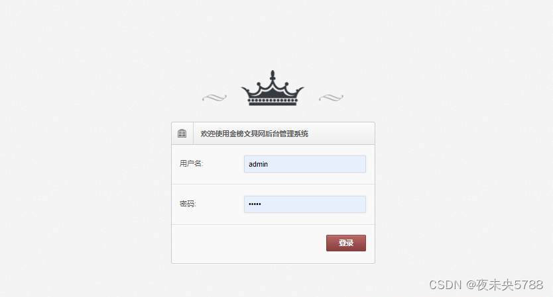Image resolution: width=553 pixels, height=297 pixels.
Task: Click the blank footer area left of 登录
Action: tap(247, 243)
